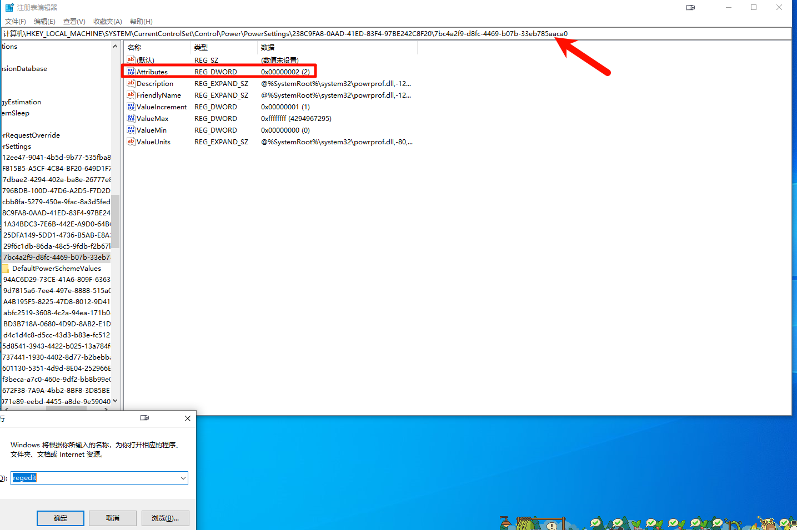The width and height of the screenshot is (797, 530).
Task: Select the ValueIncrement value name
Action: 162,107
